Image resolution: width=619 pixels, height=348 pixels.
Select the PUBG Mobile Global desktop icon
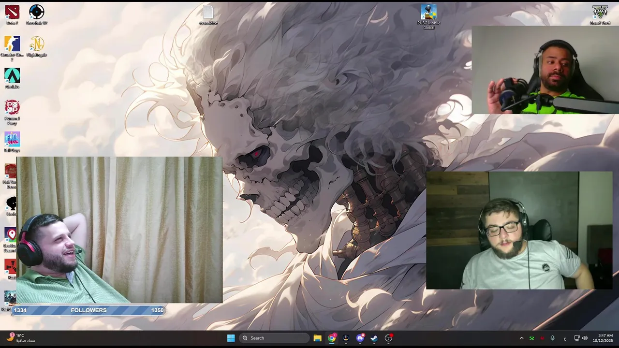click(428, 17)
